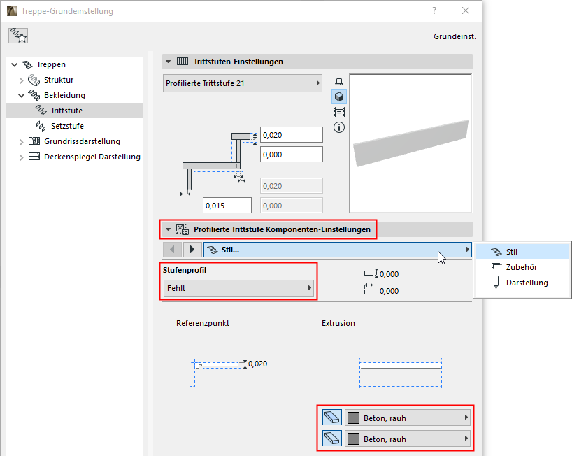Open the Stufenprofil Fehlt dropdown
The height and width of the screenshot is (456, 572).
click(238, 288)
